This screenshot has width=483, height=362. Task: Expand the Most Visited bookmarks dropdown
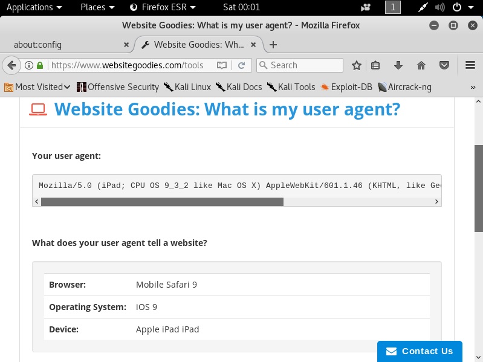(37, 87)
